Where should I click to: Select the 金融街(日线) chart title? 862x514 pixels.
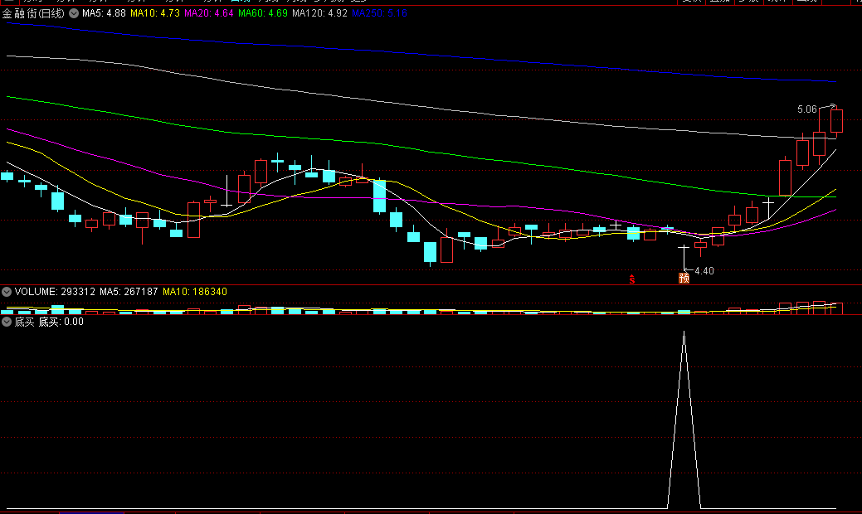point(33,13)
